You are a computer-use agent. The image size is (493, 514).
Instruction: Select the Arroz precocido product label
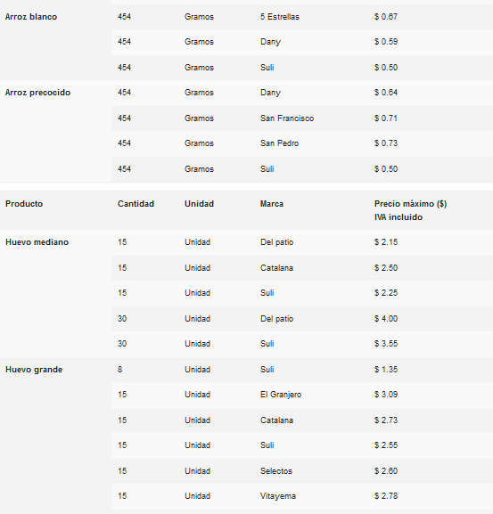(37, 93)
